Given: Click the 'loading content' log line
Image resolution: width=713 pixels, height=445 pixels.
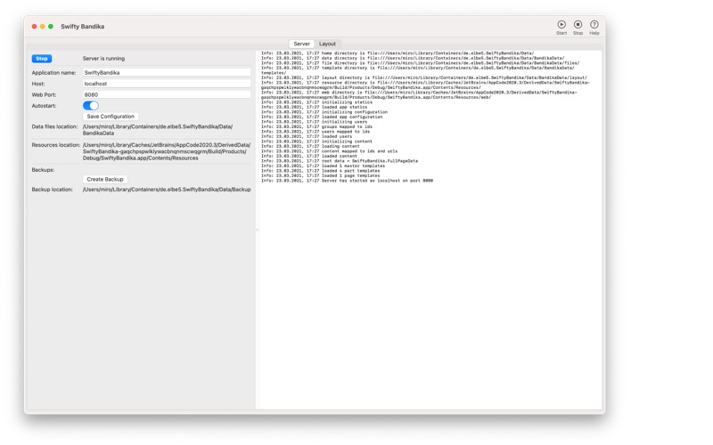Looking at the screenshot, I should click(310, 146).
